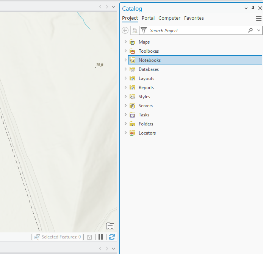Open top view tab list dropdown
This screenshot has height=254, width=263.
114,7
